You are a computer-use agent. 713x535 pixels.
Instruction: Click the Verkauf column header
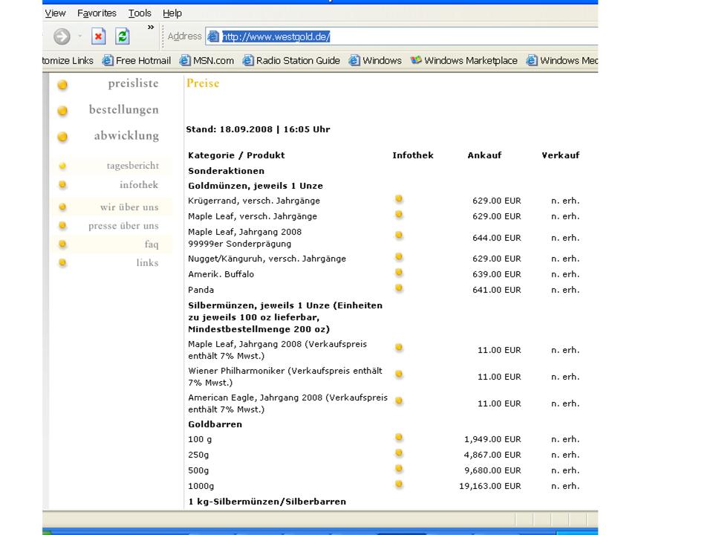tap(561, 155)
